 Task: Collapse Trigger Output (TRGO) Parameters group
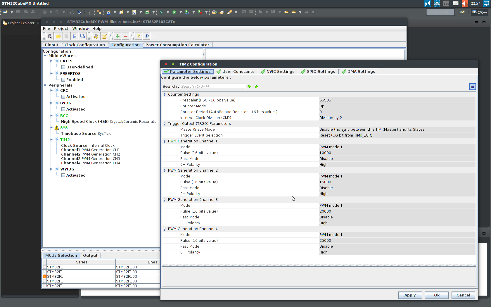pos(165,124)
